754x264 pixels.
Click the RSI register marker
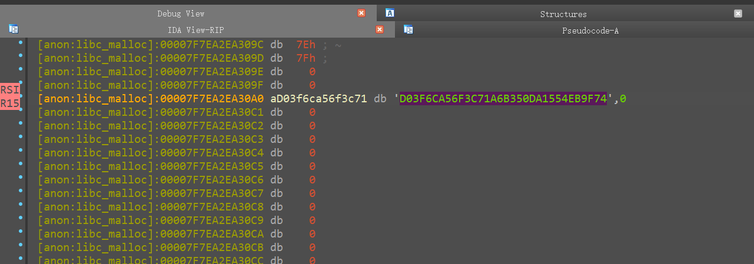point(9,89)
